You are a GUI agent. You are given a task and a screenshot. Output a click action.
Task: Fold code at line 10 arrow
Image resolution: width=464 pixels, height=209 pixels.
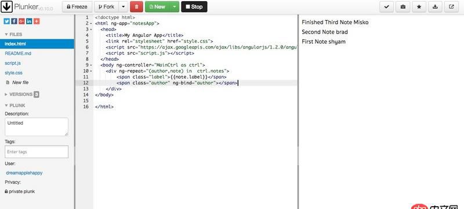coord(91,71)
